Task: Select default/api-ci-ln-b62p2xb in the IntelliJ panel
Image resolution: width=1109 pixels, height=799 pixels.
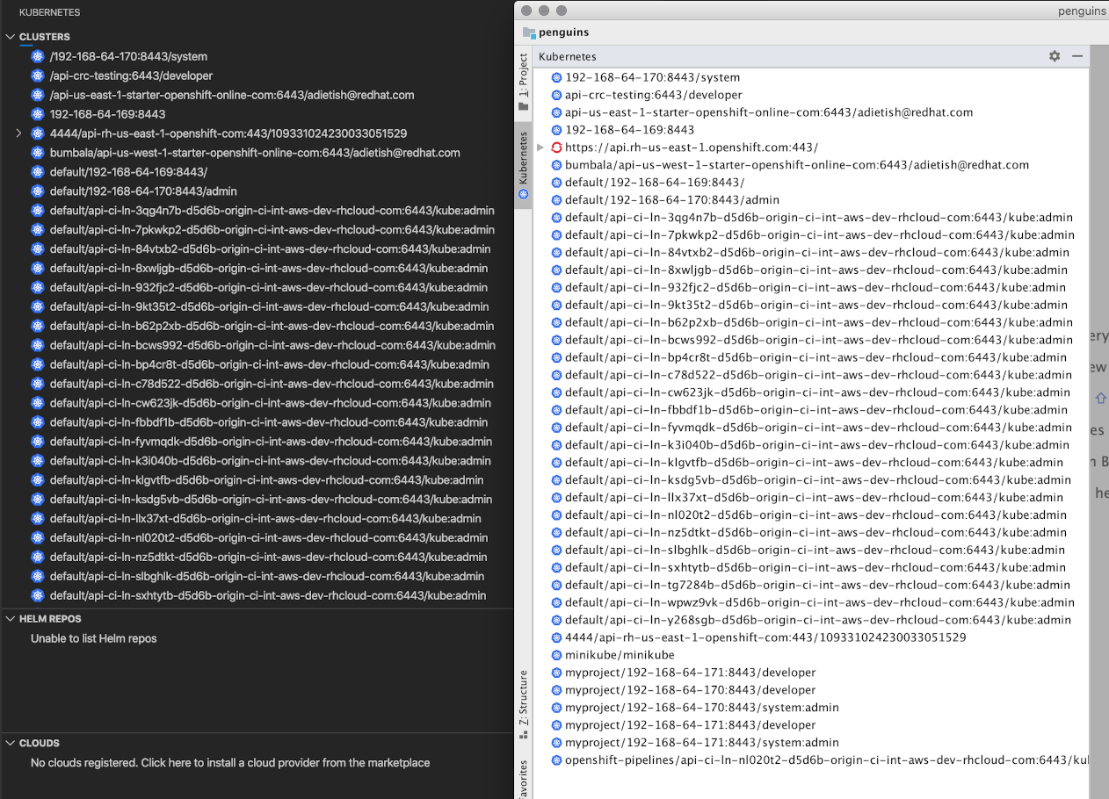Action: click(819, 322)
